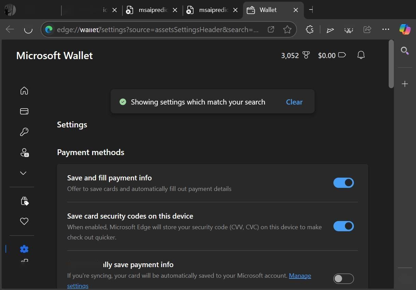
Task: Click the Edge sidebar plus icon
Action: pos(405,84)
